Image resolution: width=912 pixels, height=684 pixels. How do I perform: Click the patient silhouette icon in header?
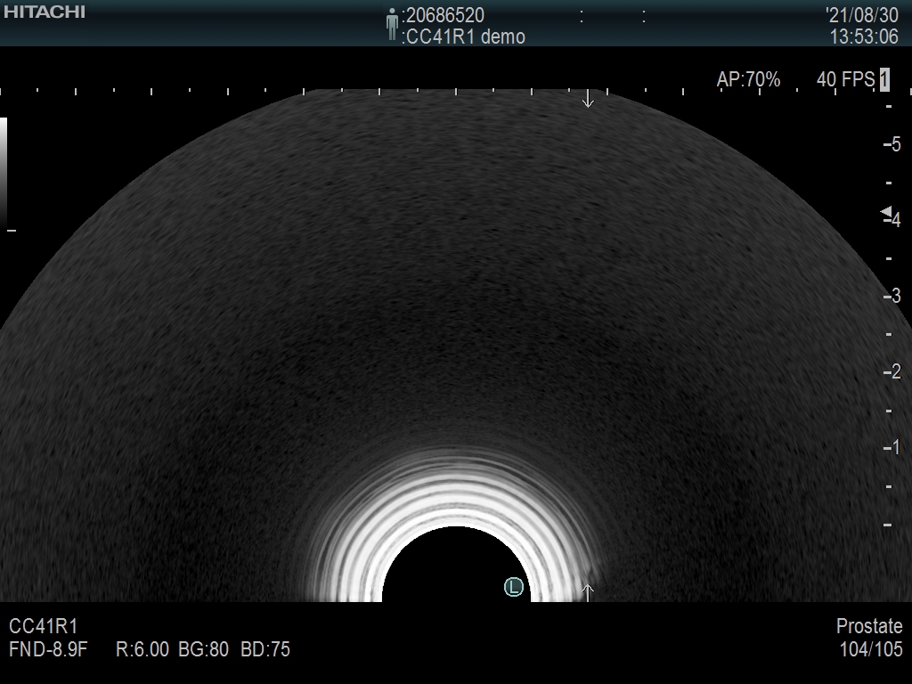(392, 24)
